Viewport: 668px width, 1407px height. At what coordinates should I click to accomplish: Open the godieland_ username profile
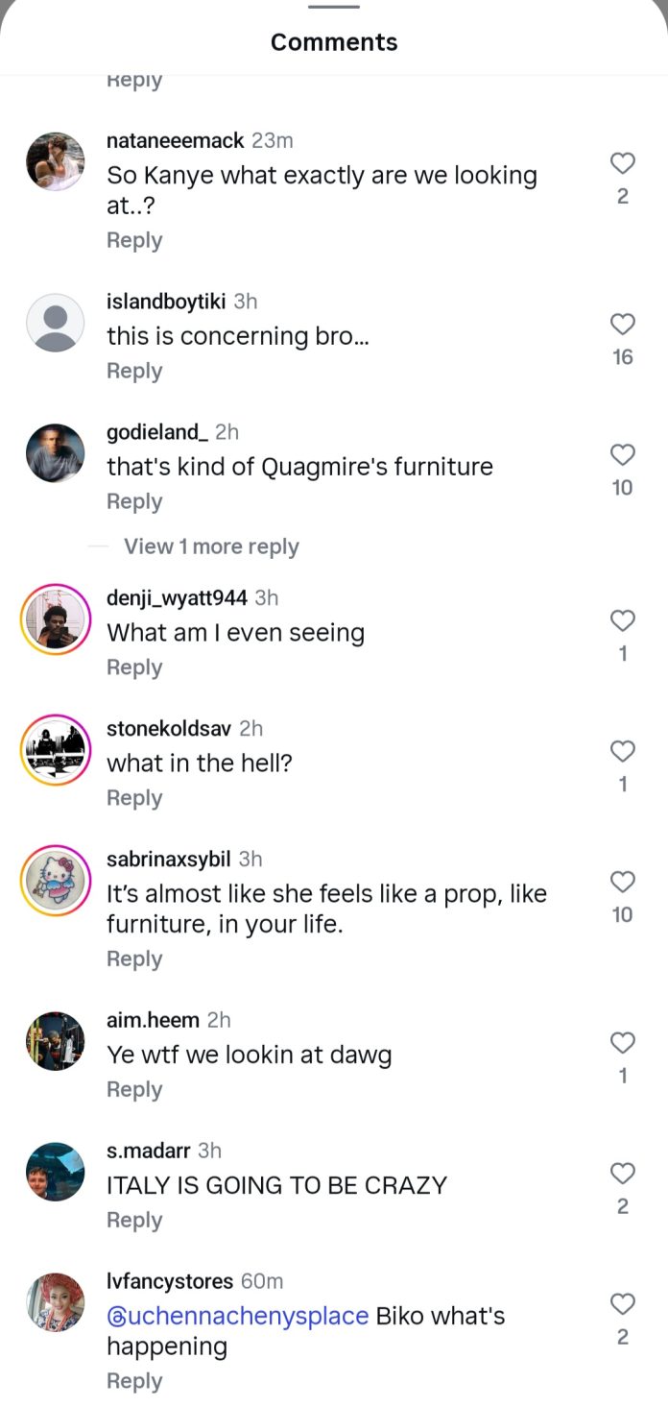click(x=157, y=432)
